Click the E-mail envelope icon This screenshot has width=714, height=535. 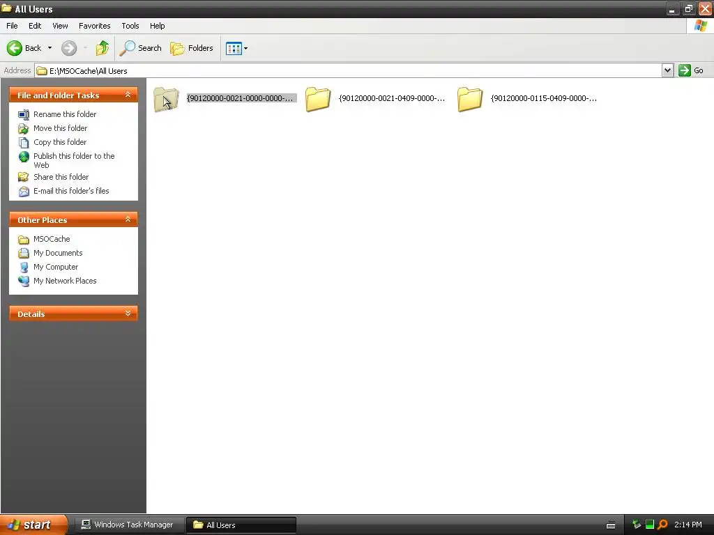[x=24, y=192]
